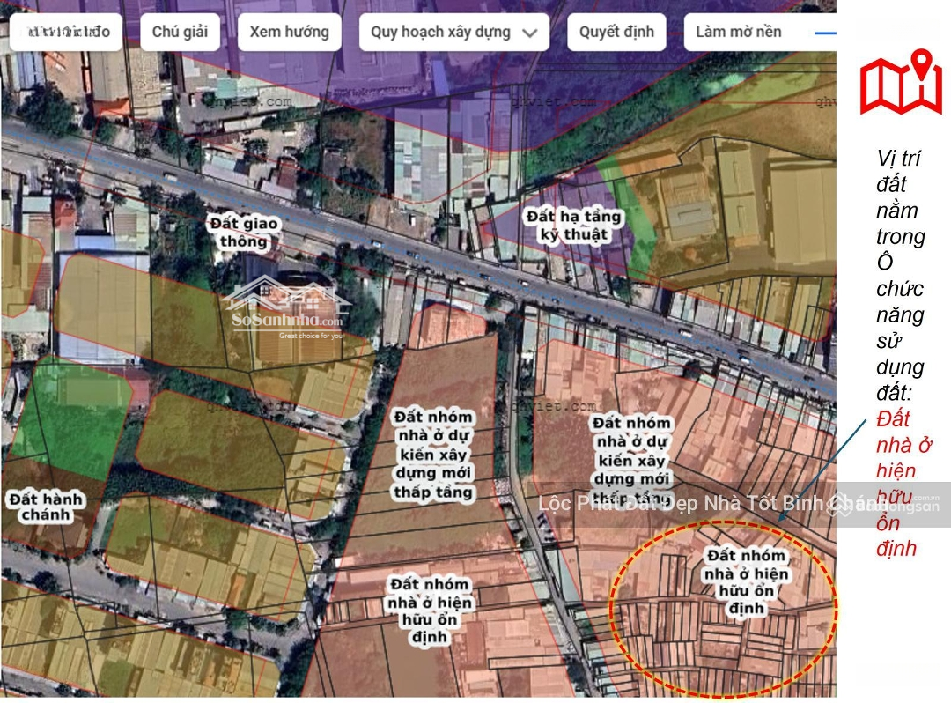Expand the Quy hoạch xây dựng chevron
Viewport: 951px width, 703px height.
529,33
